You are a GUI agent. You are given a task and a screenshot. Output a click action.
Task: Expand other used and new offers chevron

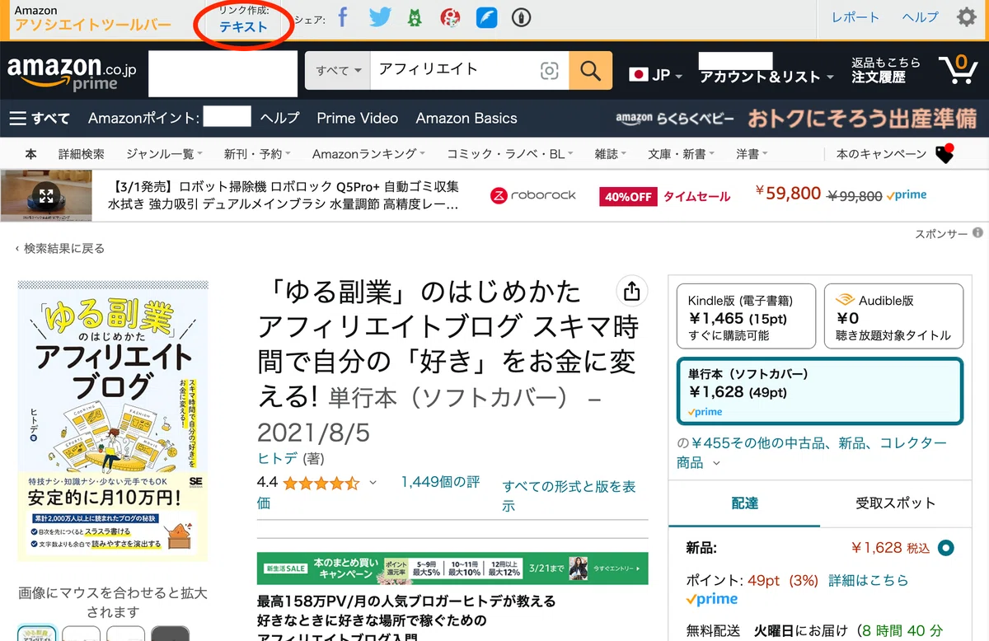coord(715,463)
